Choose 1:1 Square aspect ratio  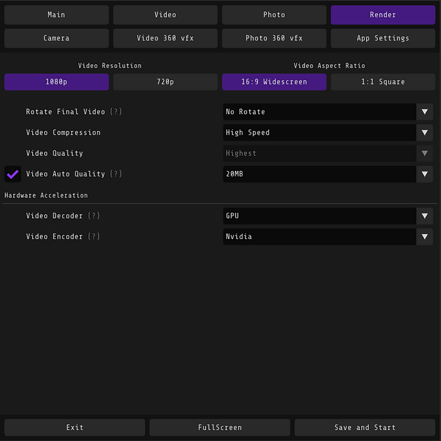(x=383, y=82)
